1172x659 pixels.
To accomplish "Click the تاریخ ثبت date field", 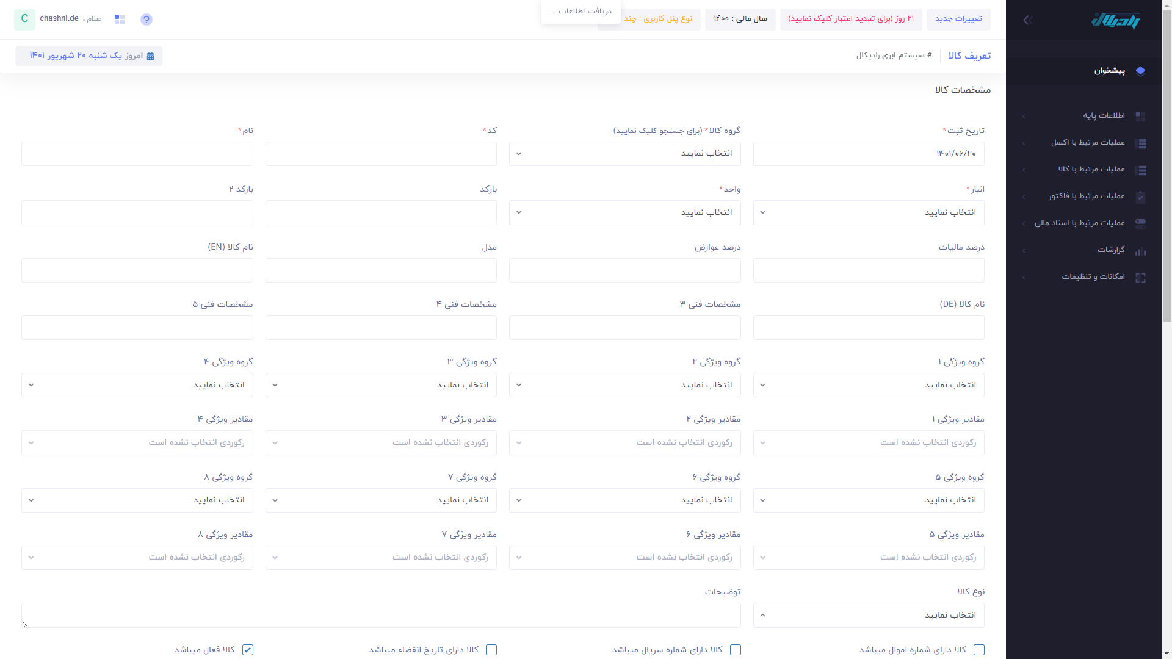I will pyautogui.click(x=869, y=154).
